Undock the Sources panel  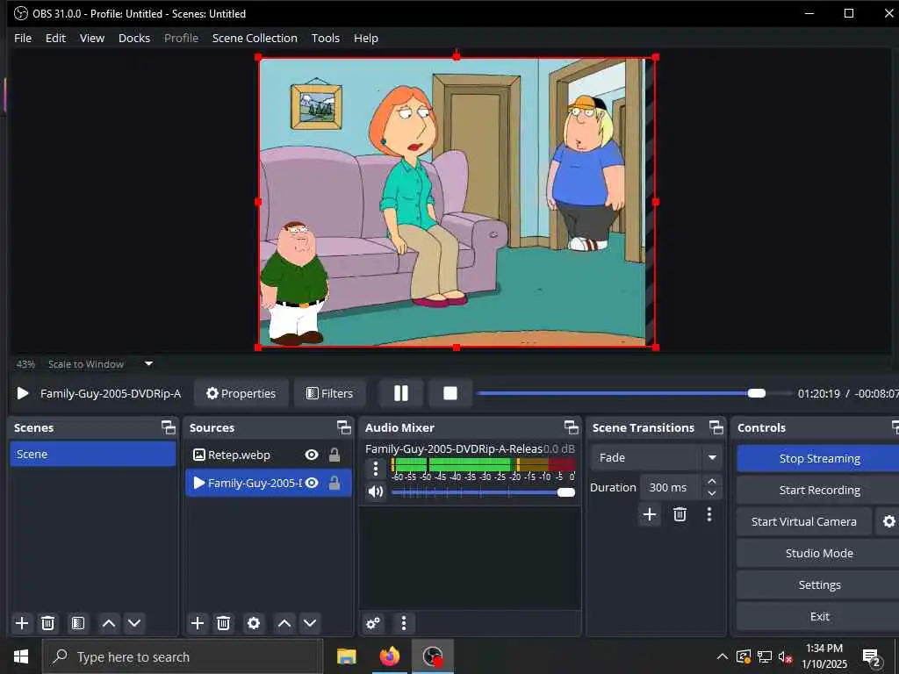click(x=343, y=427)
